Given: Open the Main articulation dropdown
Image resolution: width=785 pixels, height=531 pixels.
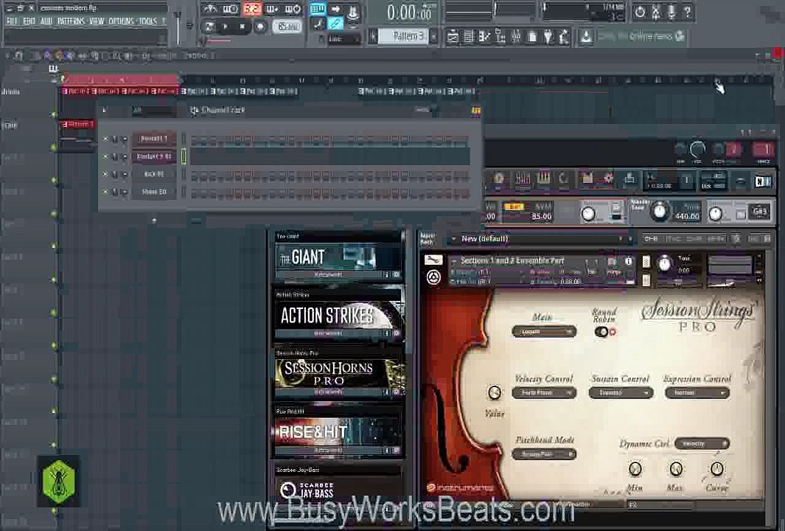Looking at the screenshot, I should point(544,332).
